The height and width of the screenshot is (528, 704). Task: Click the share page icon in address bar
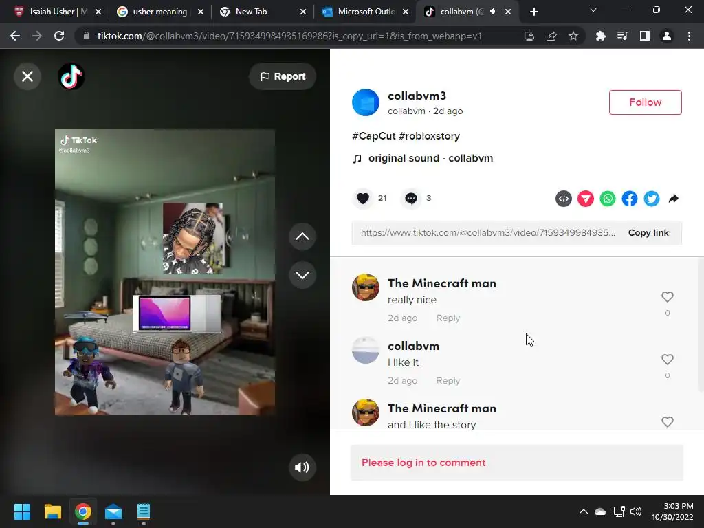pos(551,36)
